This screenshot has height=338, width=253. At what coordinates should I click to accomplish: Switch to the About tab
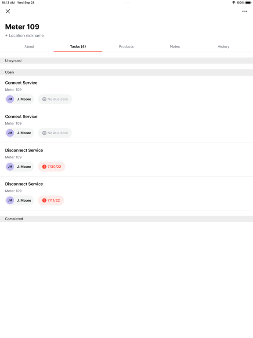[29, 47]
